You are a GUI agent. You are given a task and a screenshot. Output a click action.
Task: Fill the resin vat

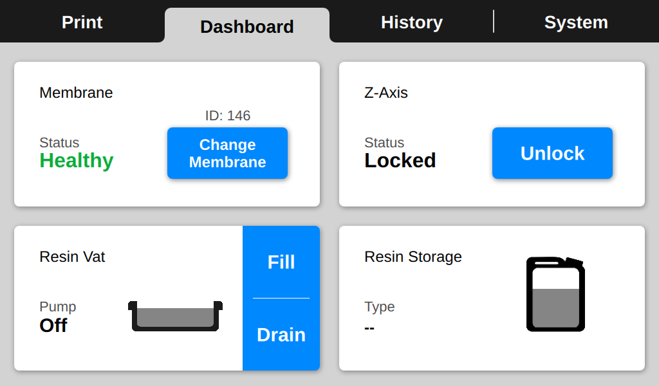point(281,262)
